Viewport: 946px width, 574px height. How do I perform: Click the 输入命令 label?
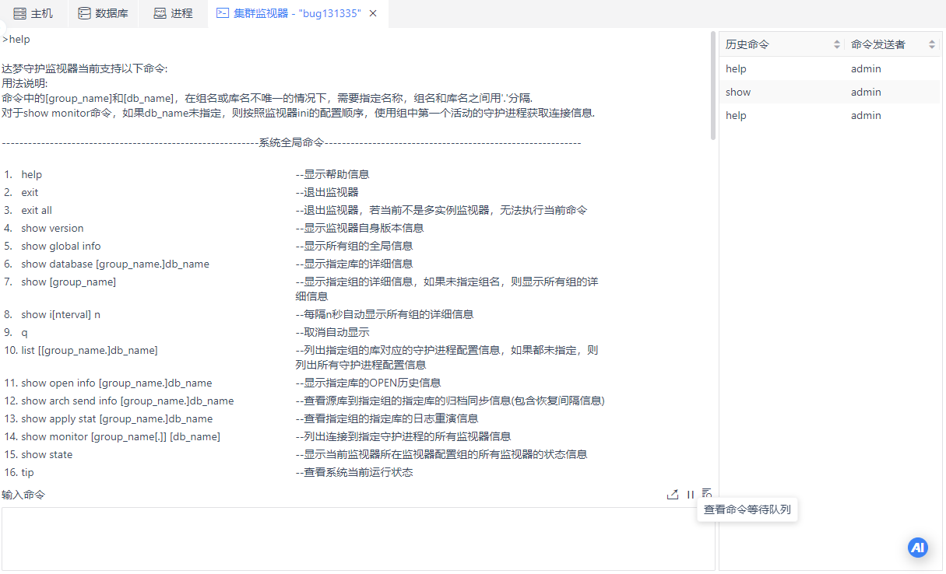pyautogui.click(x=23, y=495)
